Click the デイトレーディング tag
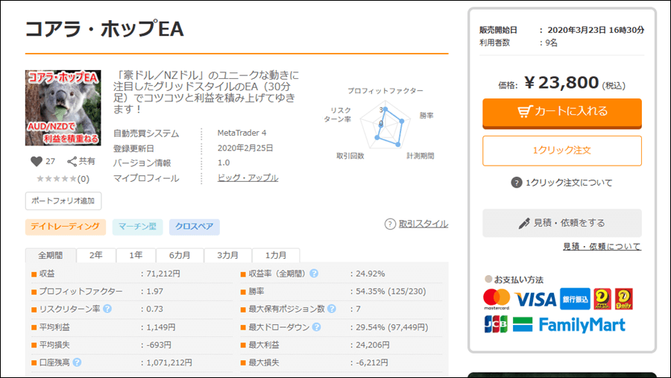This screenshot has height=378, width=671. (x=65, y=227)
